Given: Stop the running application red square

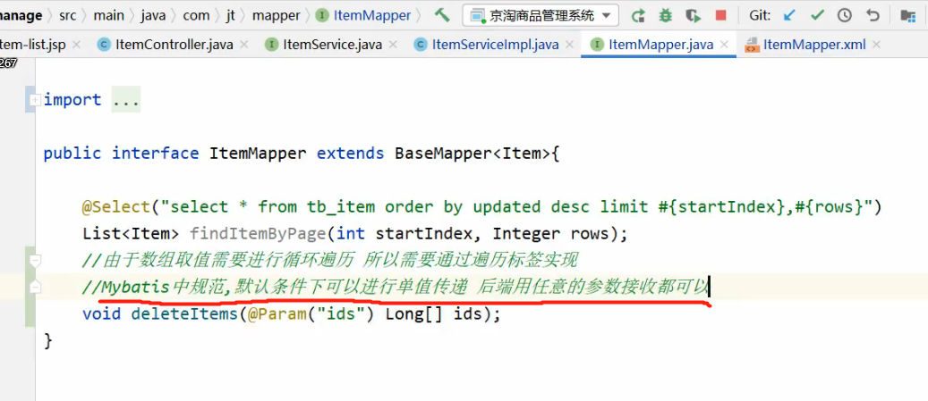Looking at the screenshot, I should click(720, 16).
